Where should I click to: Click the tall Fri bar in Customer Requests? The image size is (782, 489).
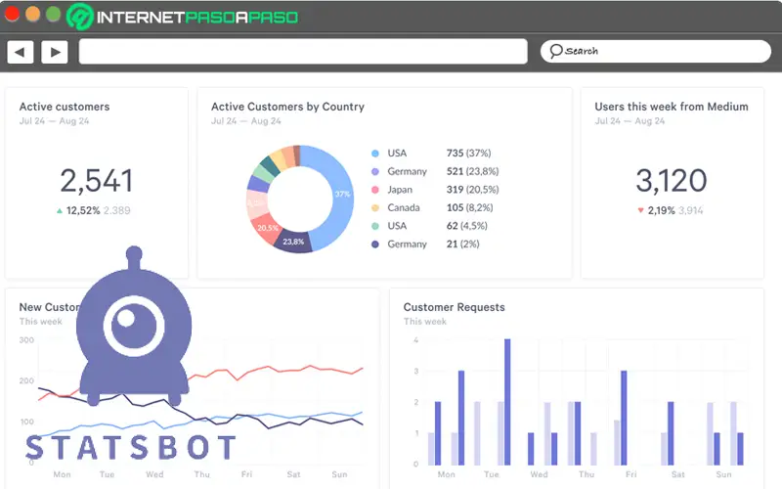[624, 419]
